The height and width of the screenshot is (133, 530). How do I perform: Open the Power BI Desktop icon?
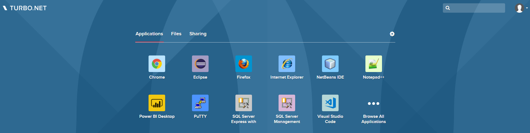point(157,103)
